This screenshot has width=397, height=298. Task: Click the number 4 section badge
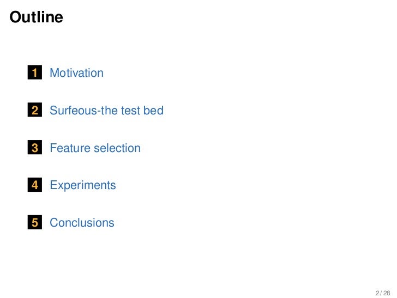coord(35,185)
